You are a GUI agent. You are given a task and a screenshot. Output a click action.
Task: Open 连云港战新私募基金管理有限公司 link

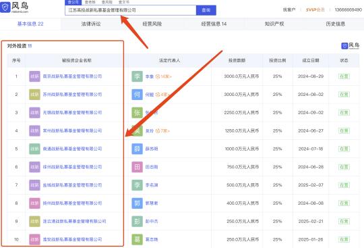75,222
